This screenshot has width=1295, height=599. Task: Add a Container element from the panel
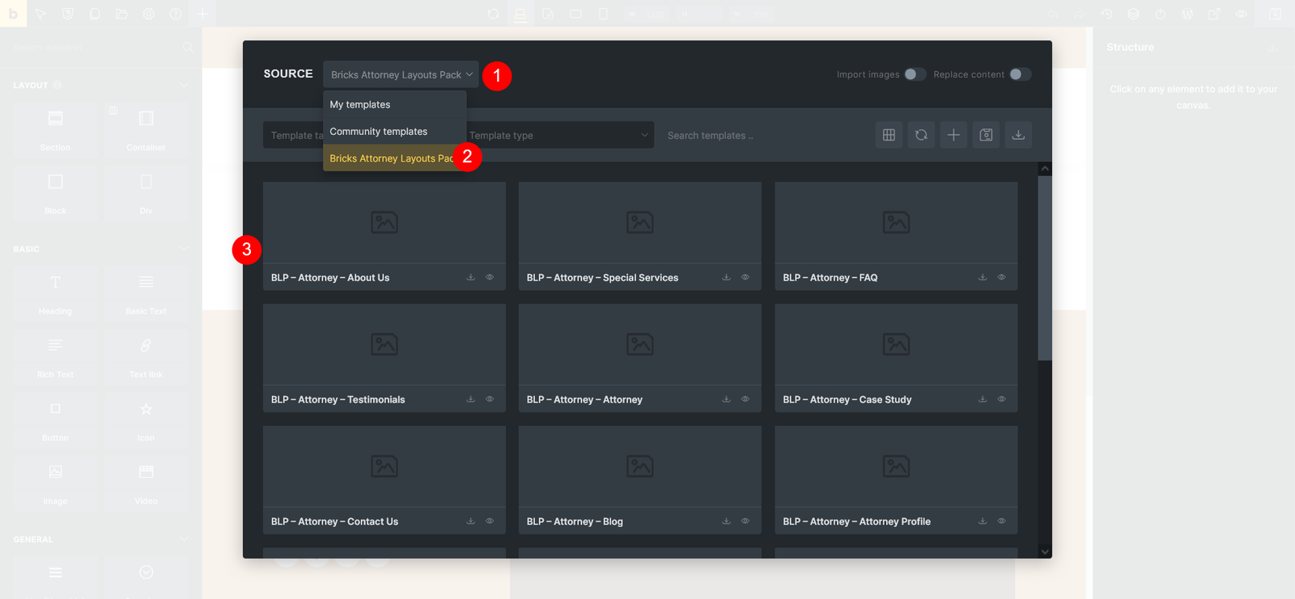[x=146, y=129]
